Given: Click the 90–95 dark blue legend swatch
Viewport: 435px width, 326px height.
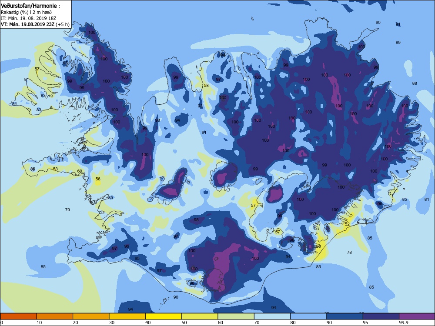Looking at the screenshot, I should (345, 316).
